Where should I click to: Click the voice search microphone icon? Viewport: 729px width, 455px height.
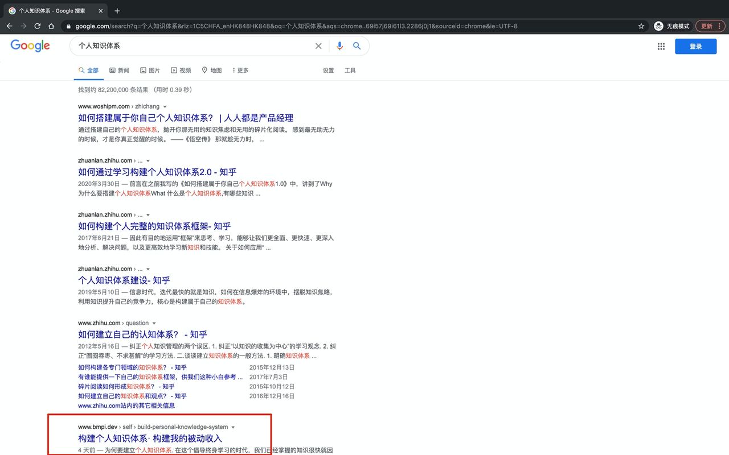[x=339, y=46]
